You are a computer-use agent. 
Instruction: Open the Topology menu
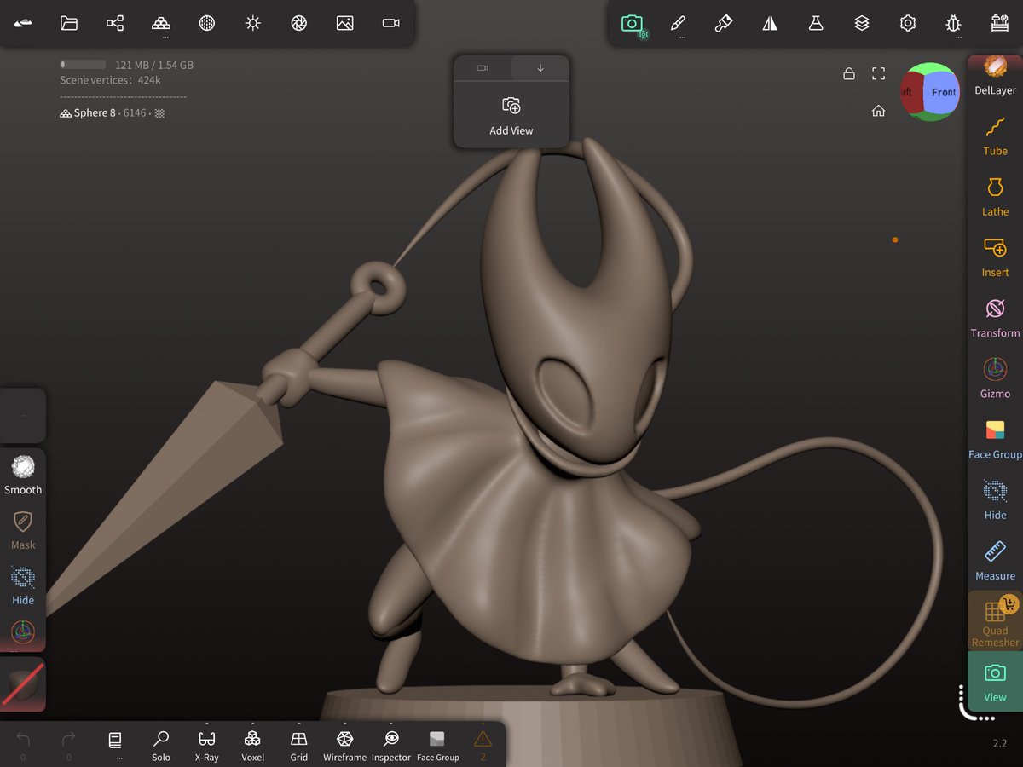(x=161, y=24)
